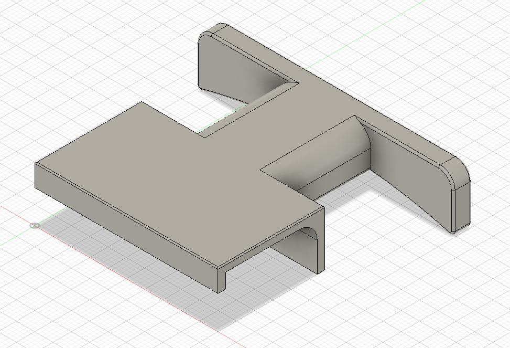
Task: Pick the small end face at the plate's bottom corner
Action: (x=222, y=280)
